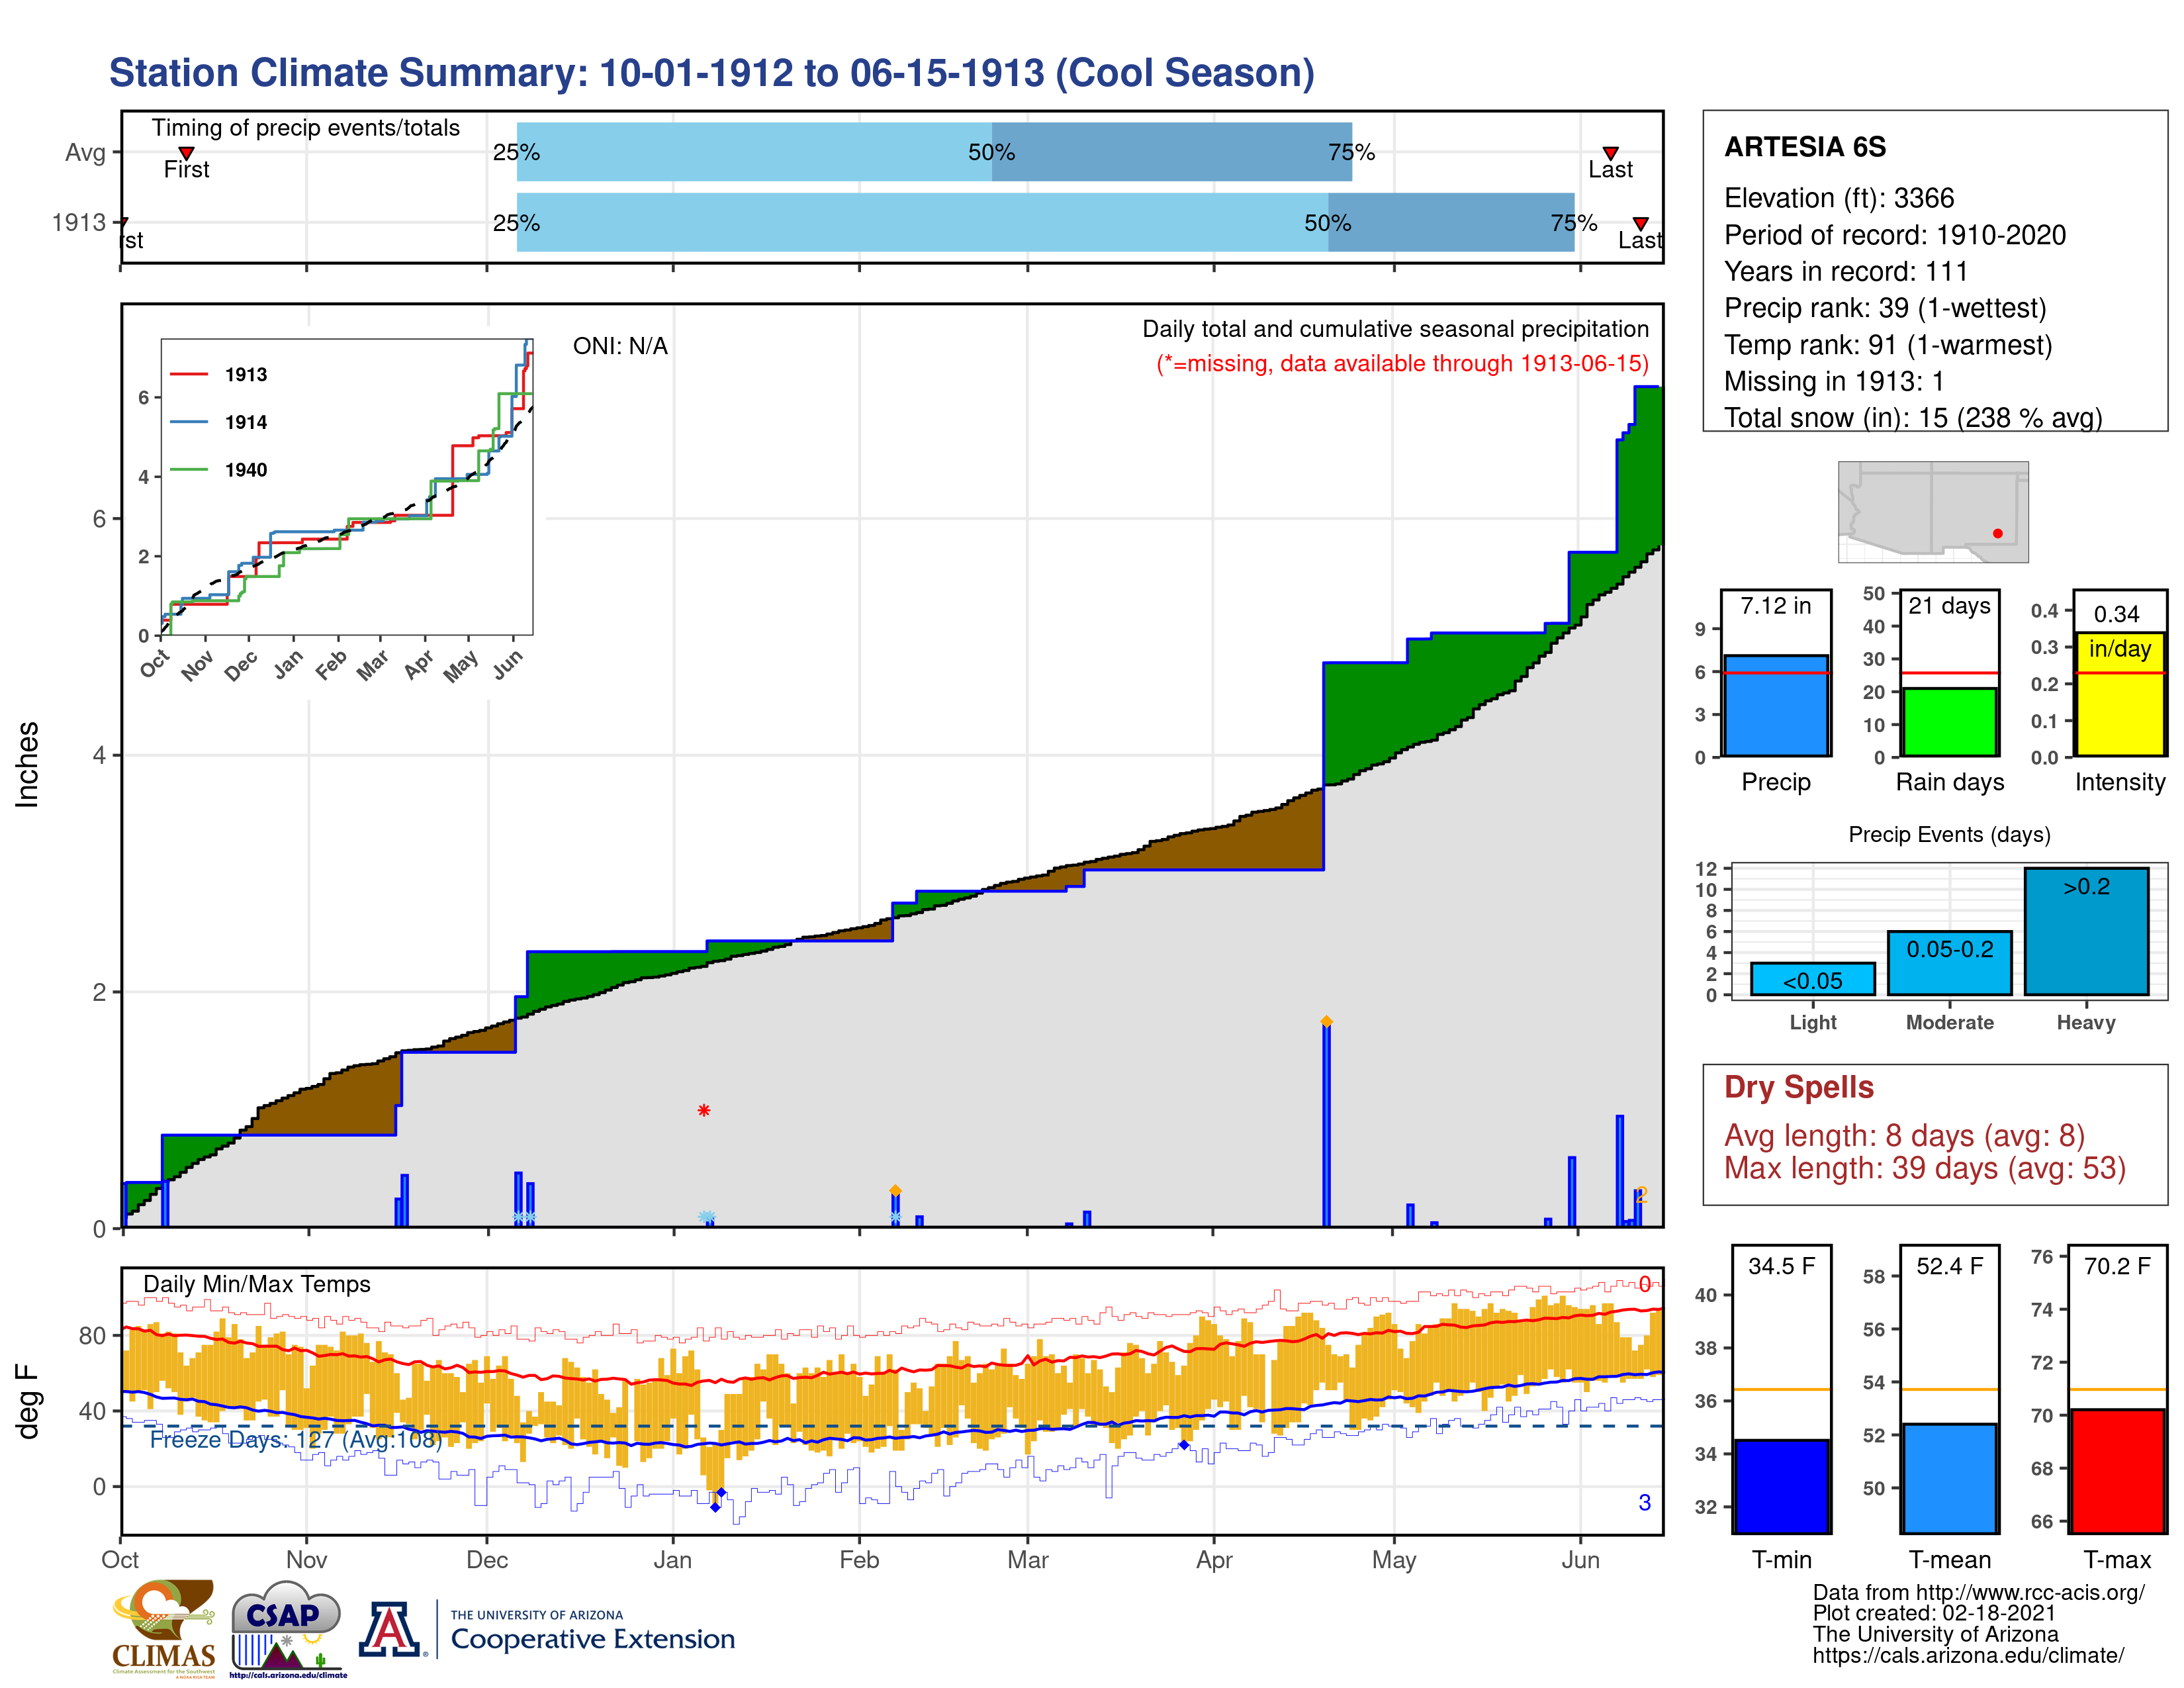Screen dimensions: 2184x1688
Task: Click the green Rain days bar
Action: click(x=1949, y=721)
